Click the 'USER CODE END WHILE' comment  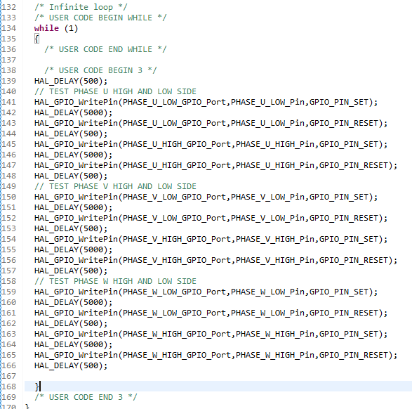point(105,49)
